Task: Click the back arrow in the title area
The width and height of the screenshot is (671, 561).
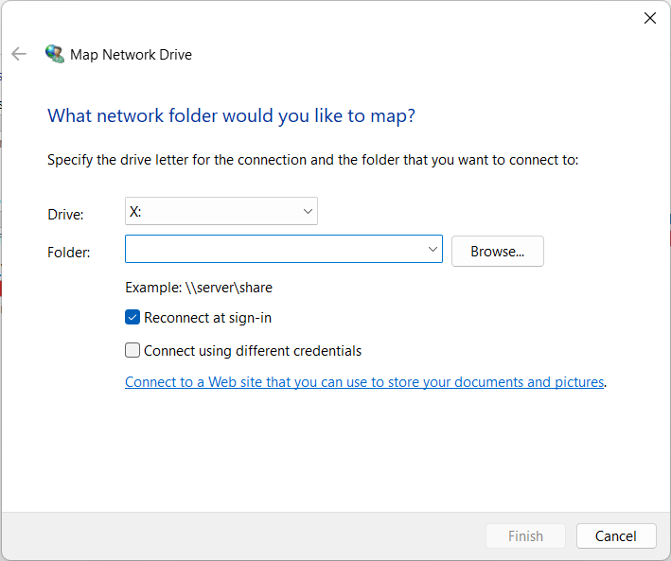Action: tap(19, 54)
